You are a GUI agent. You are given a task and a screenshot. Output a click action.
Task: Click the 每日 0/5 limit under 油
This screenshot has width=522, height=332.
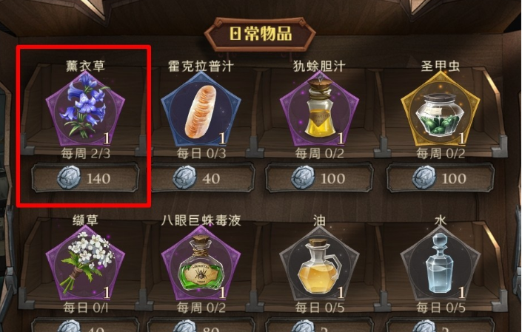tap(320, 308)
